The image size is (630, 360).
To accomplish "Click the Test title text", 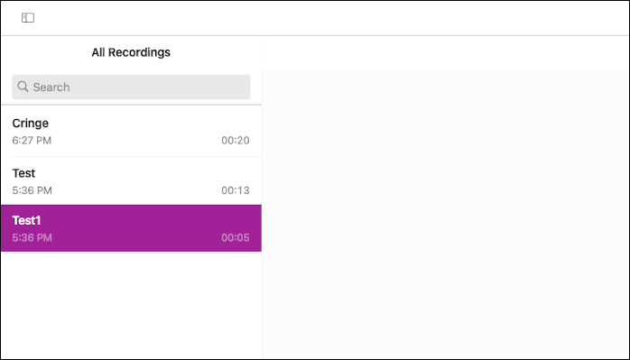I will [23, 172].
